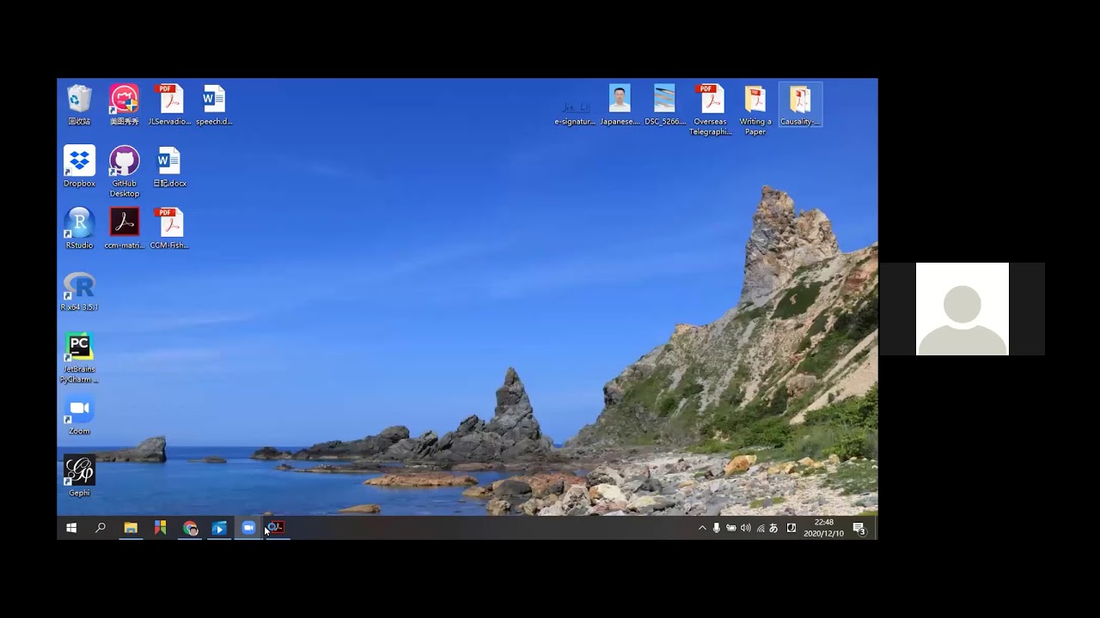Click the microphone tray icon
The width and height of the screenshot is (1100, 618).
click(716, 528)
